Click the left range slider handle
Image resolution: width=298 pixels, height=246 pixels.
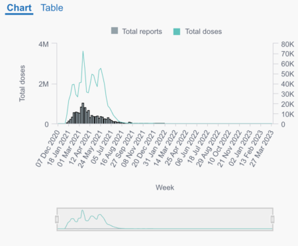(57, 219)
